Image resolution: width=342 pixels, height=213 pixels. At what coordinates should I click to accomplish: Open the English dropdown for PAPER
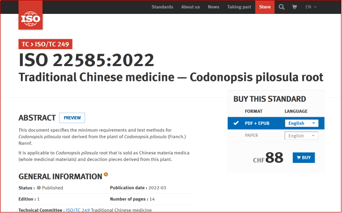click(301, 136)
